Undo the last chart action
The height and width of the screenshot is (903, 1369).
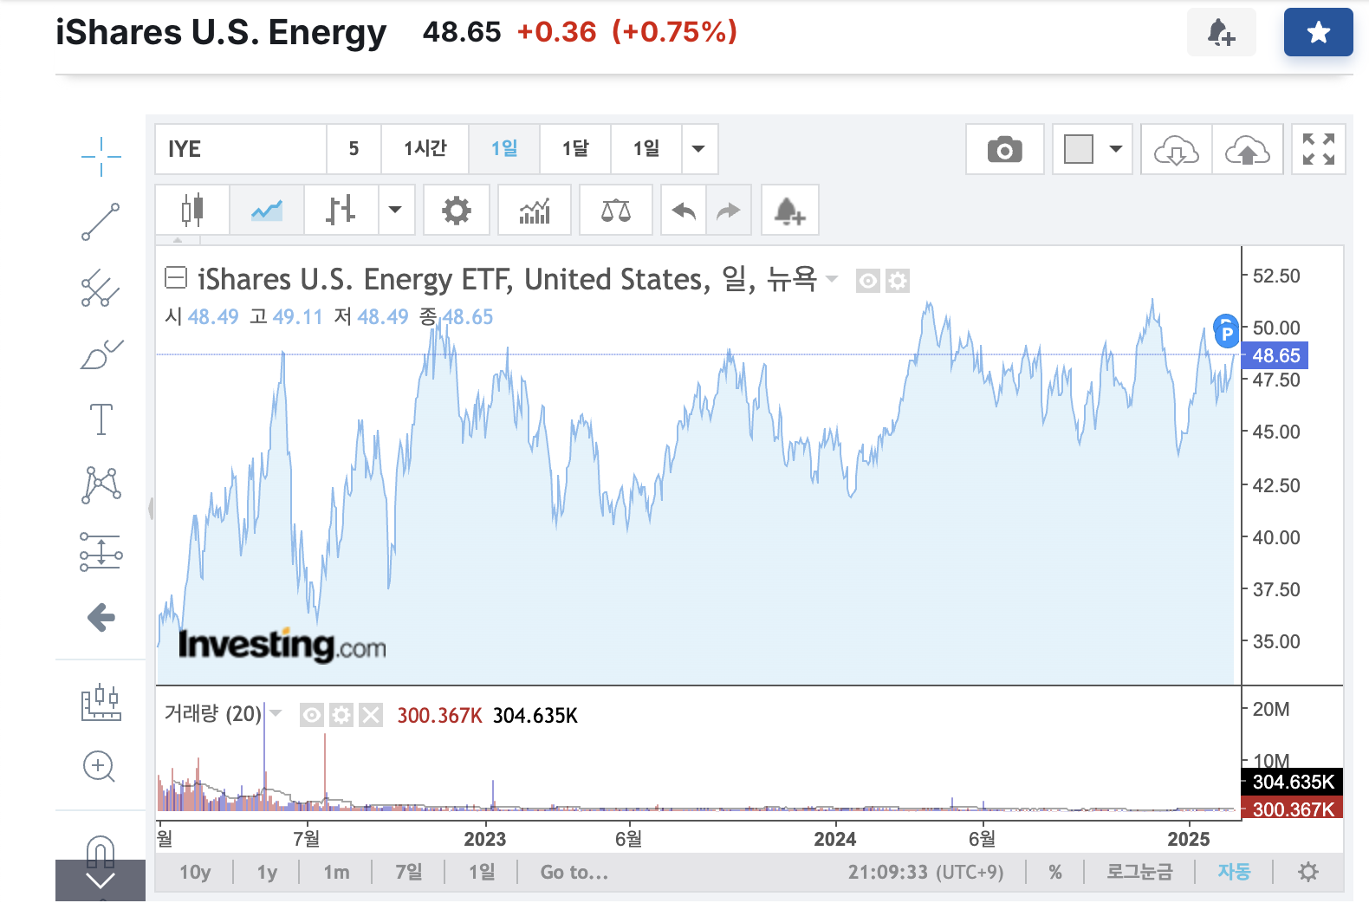(x=684, y=210)
